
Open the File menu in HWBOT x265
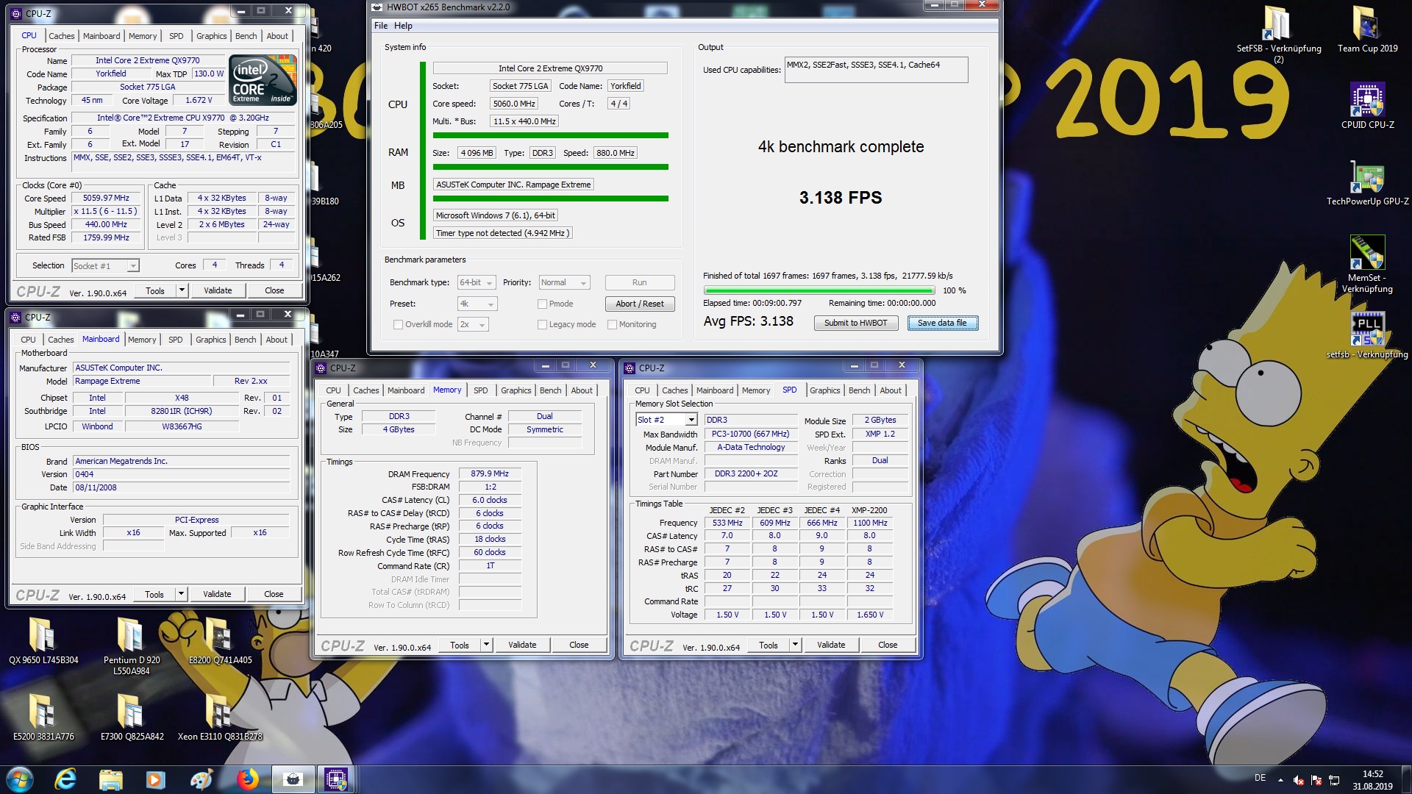(x=380, y=26)
